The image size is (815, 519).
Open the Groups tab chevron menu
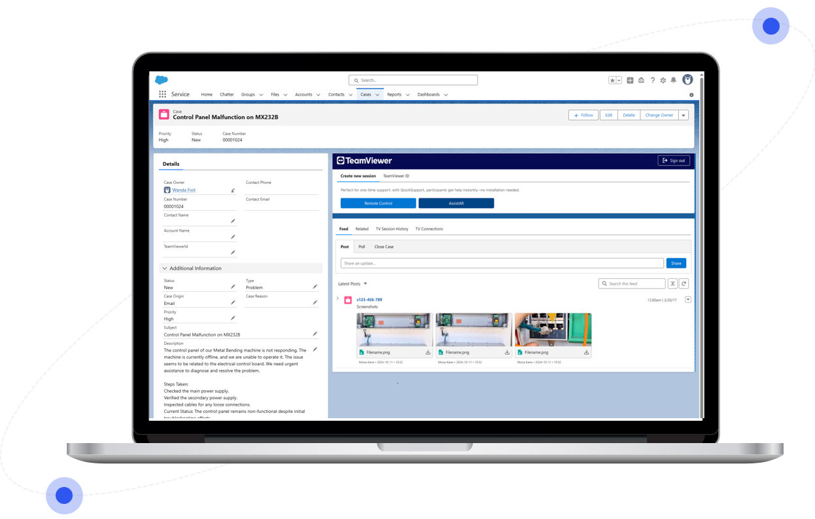[x=261, y=95]
